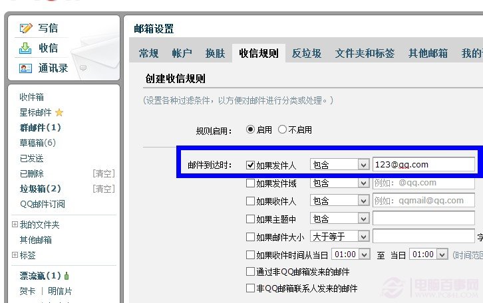Screen dimensions: 483x303
Task: Switch to the 帐户 tab
Action: pyautogui.click(x=182, y=53)
